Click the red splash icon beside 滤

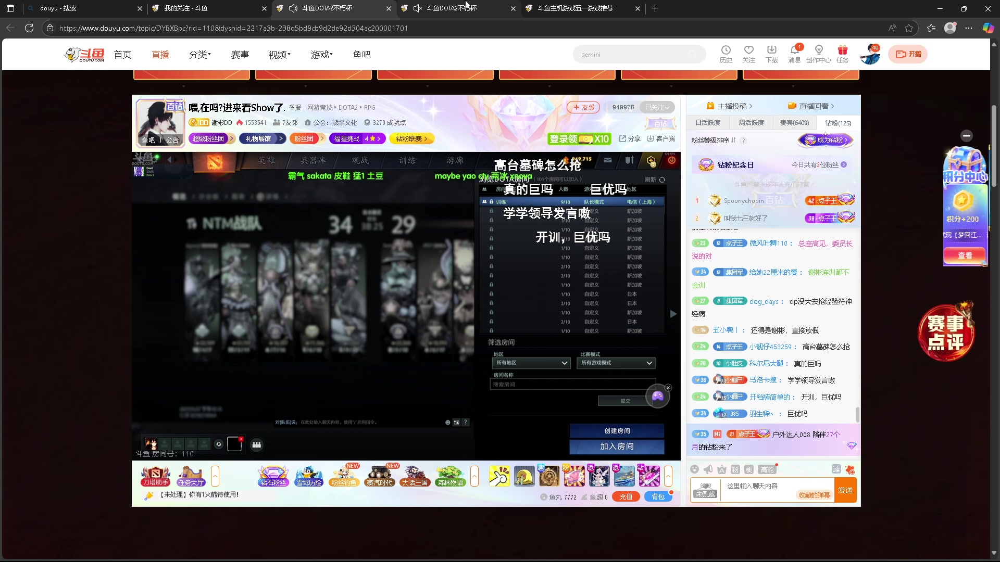850,469
